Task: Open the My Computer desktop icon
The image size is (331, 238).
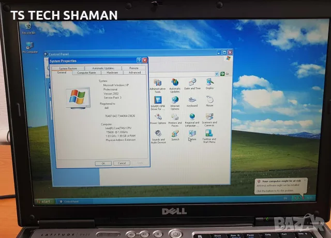Action: pyautogui.click(x=30, y=47)
